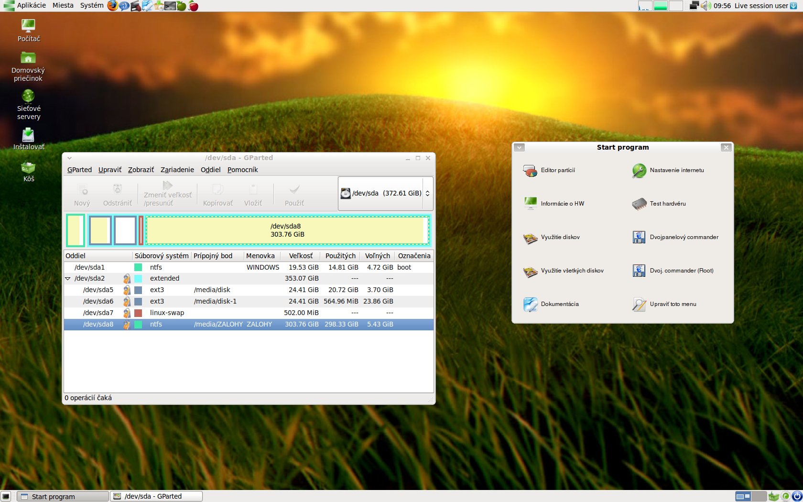
Task: Click the green trash basket in bottom panel
Action: [x=773, y=497]
